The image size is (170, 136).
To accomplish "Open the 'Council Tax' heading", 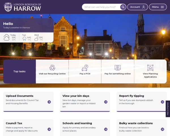I will (x=14, y=123).
